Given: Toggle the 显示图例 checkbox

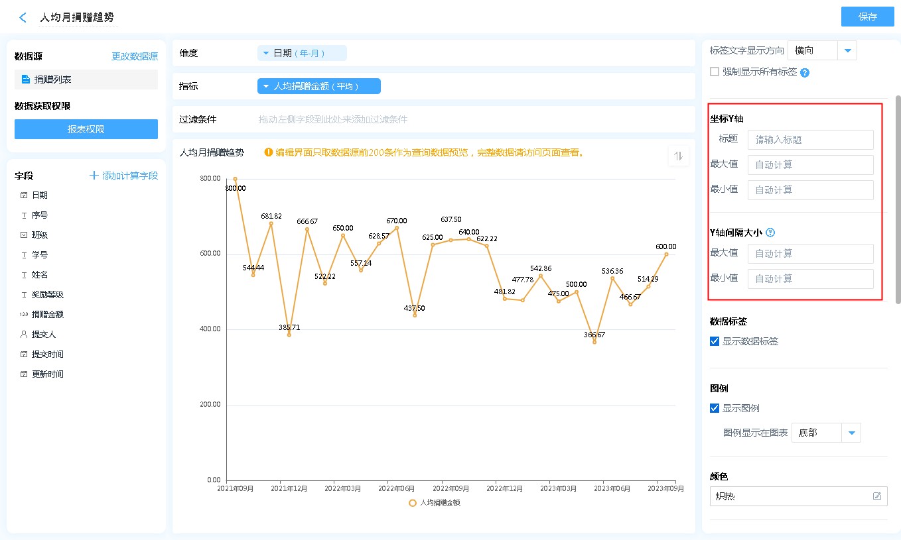Looking at the screenshot, I should pos(715,408).
